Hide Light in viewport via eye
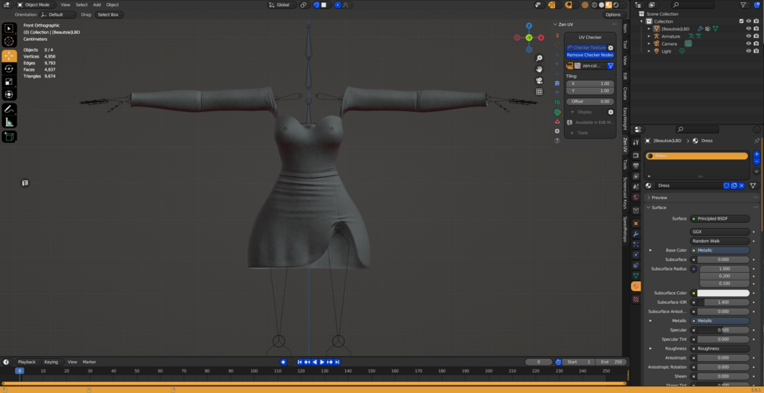764x393 pixels. tap(748, 51)
